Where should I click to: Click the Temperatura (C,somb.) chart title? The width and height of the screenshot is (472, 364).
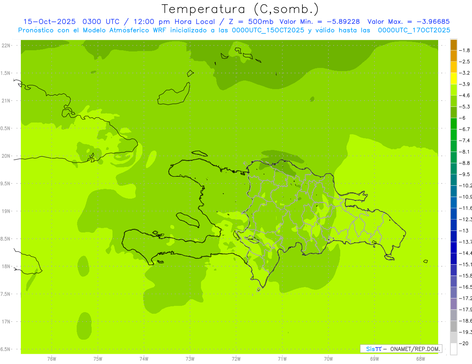240,9
